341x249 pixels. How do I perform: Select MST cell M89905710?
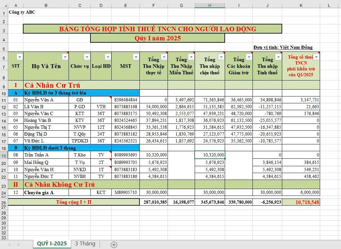coord(125,193)
